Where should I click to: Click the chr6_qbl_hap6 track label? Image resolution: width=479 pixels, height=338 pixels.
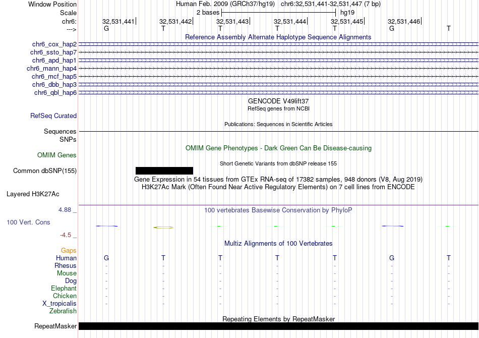click(x=55, y=93)
